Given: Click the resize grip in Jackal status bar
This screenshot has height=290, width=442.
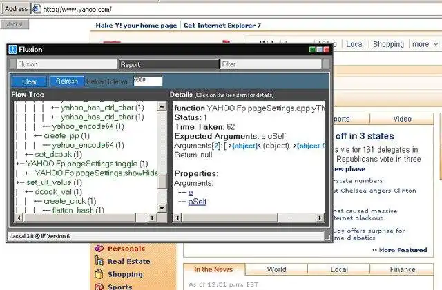Looking at the screenshot, I should [x=327, y=237].
